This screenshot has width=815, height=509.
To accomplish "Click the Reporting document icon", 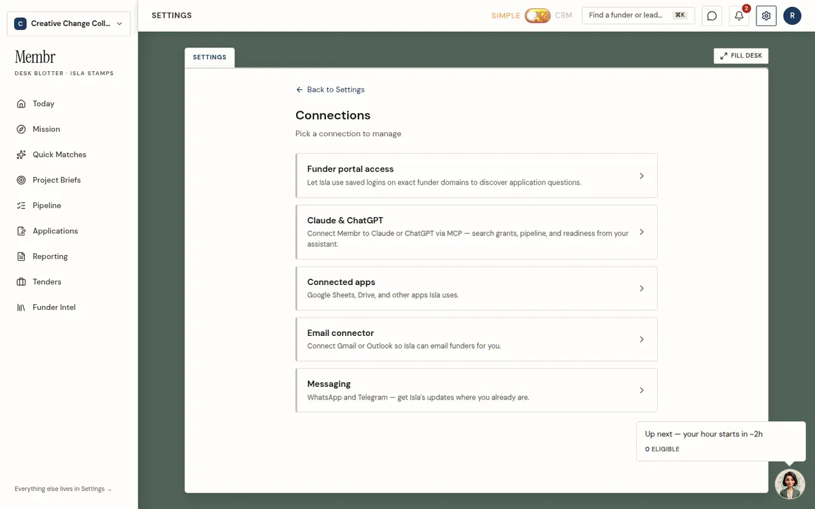I will (x=21, y=256).
